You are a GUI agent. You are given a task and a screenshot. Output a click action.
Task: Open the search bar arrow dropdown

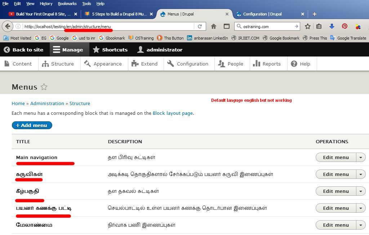pos(296,26)
